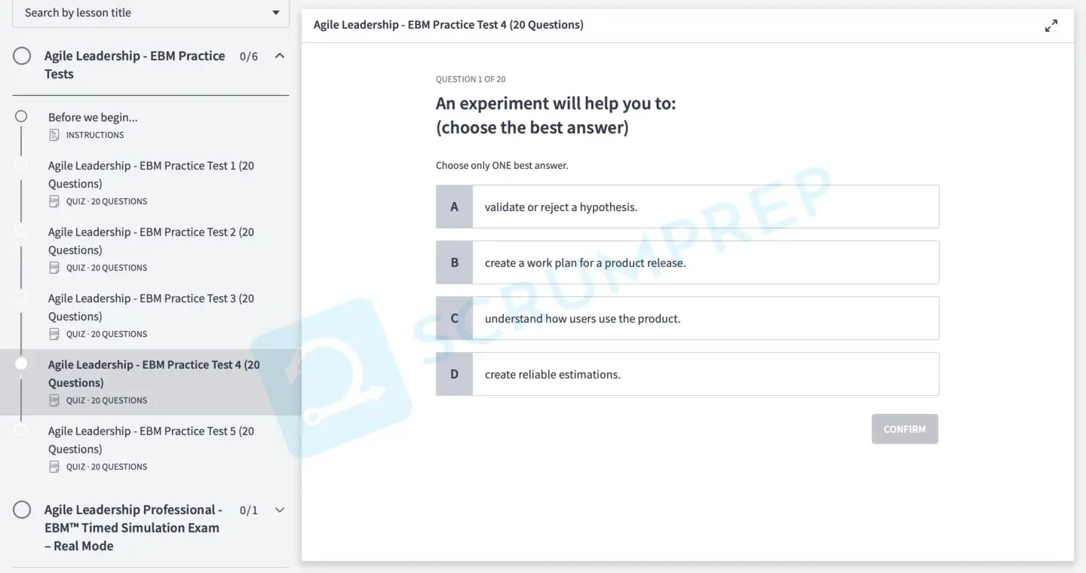The width and height of the screenshot is (1086, 573).
Task: Open the Search by lesson title dropdown
Action: click(x=151, y=13)
